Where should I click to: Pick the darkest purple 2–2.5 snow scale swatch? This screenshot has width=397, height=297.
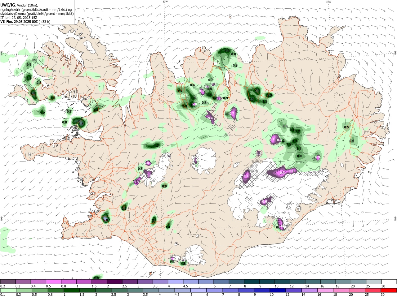click(x=114, y=282)
